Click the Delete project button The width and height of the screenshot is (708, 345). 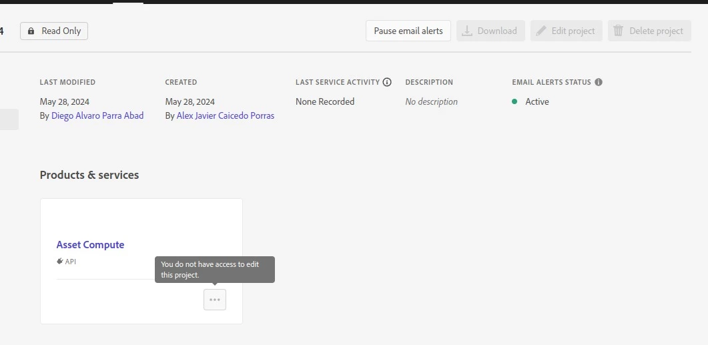coord(649,31)
